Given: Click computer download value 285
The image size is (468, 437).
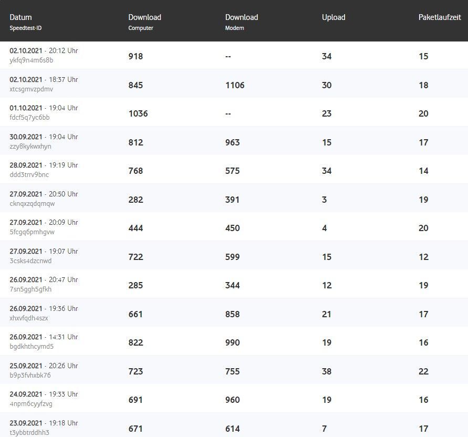Looking at the screenshot, I should (x=136, y=285).
